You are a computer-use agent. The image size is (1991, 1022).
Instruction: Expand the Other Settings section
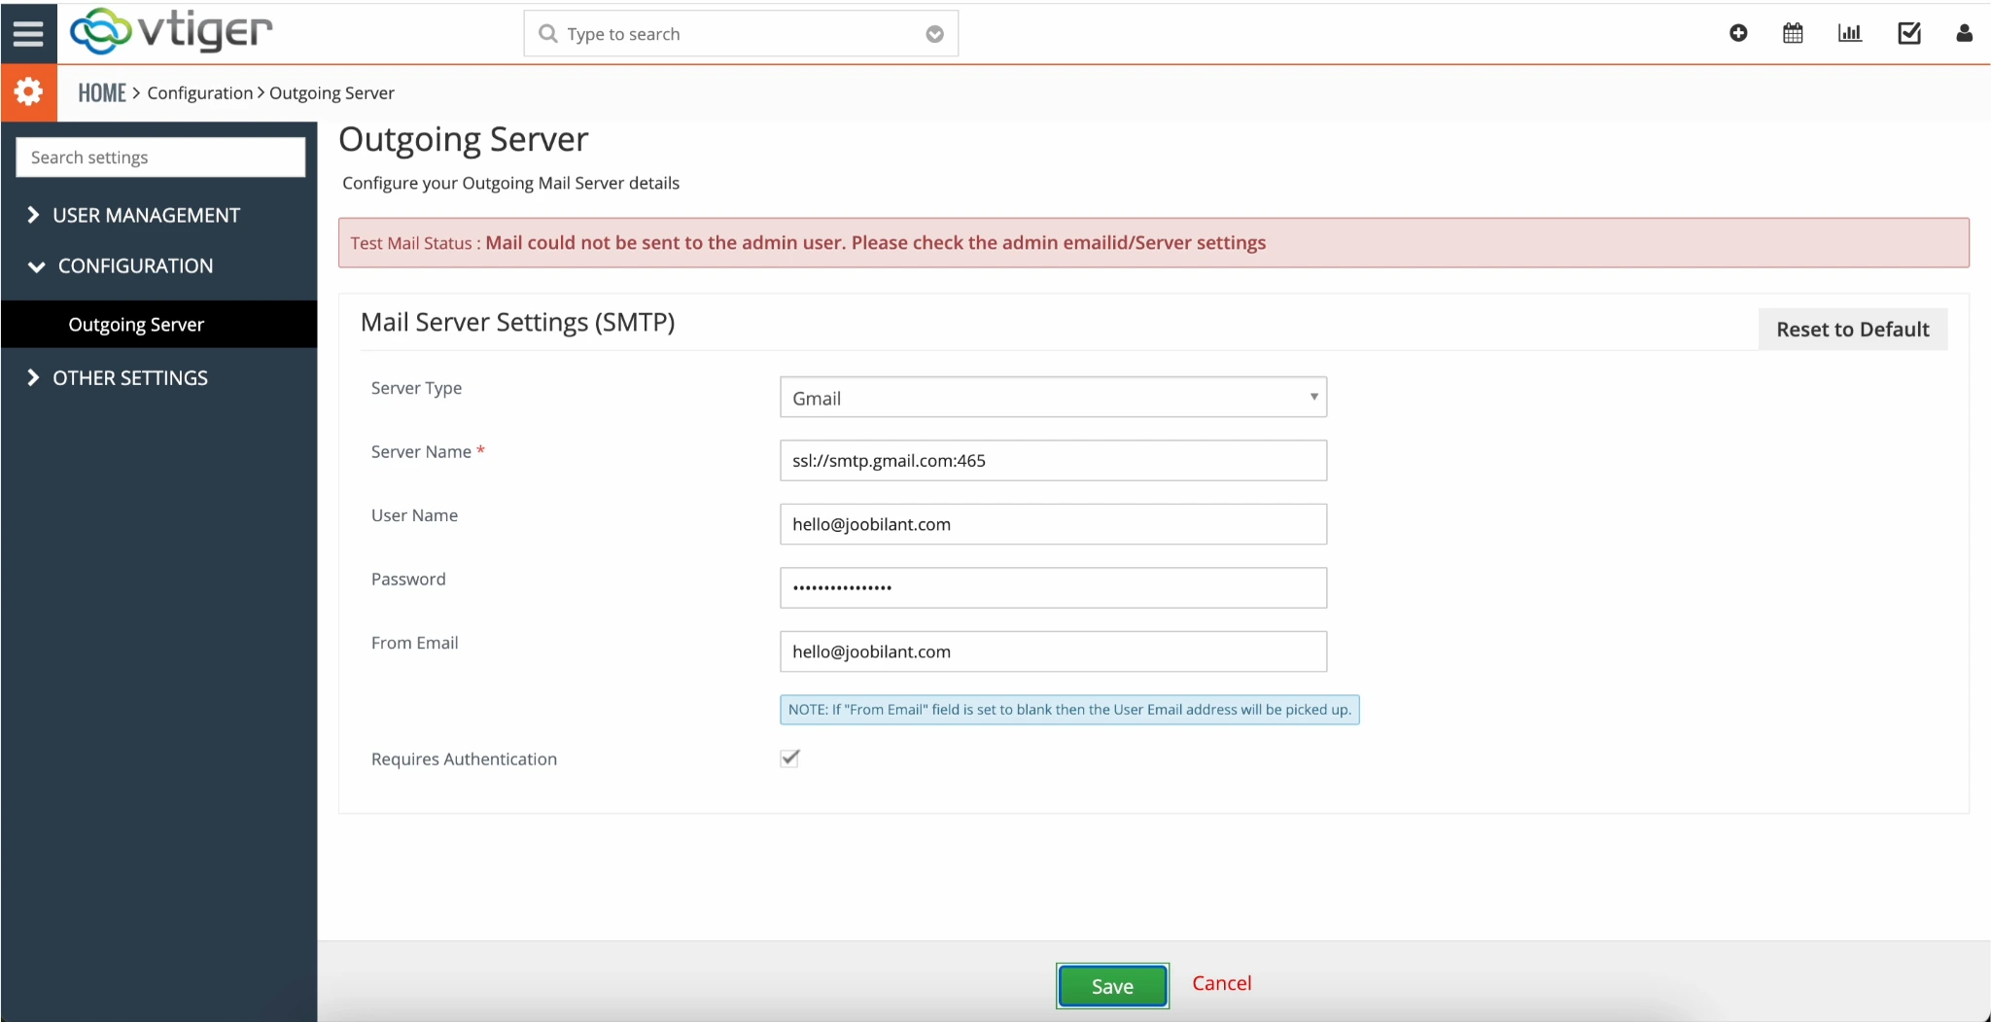[130, 377]
